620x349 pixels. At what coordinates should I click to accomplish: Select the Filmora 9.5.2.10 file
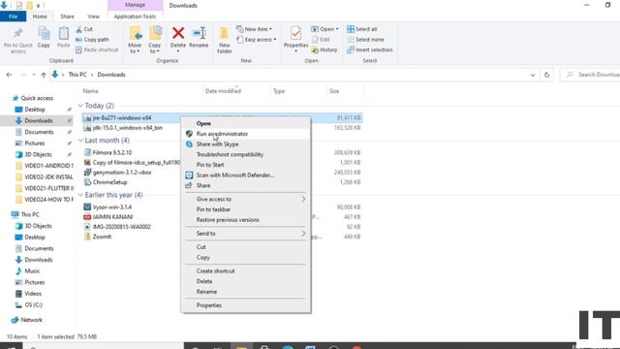point(112,152)
